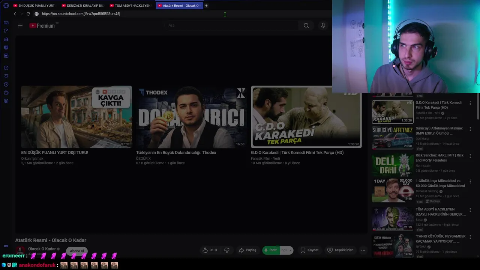Click the Teşekkürler thanks button

tap(340, 250)
